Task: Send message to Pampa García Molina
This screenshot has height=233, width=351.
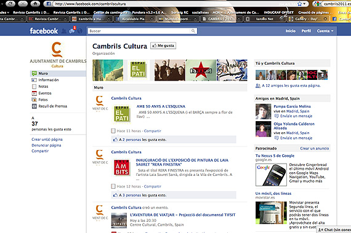Action: pyautogui.click(x=296, y=116)
